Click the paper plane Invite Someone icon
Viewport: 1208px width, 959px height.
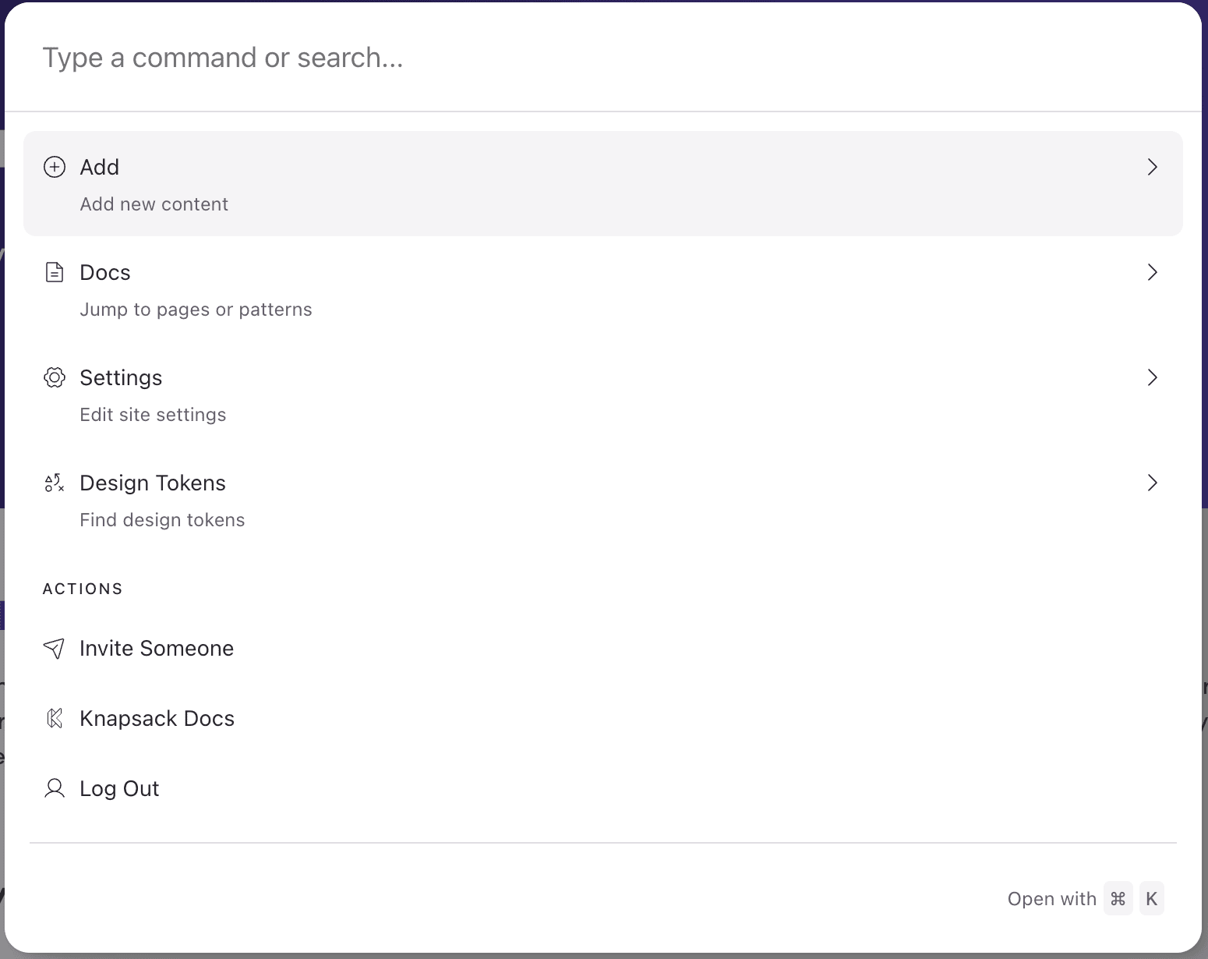(54, 648)
